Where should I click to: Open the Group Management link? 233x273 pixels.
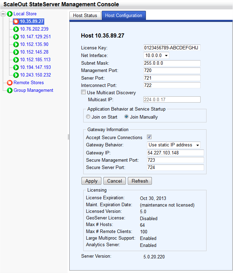33,90
